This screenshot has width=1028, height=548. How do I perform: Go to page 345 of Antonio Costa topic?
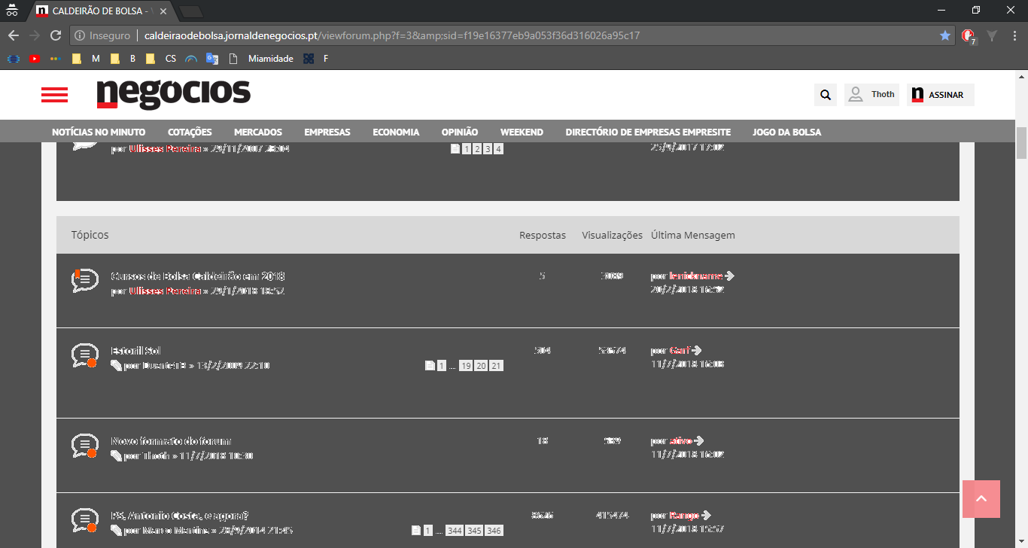click(474, 531)
